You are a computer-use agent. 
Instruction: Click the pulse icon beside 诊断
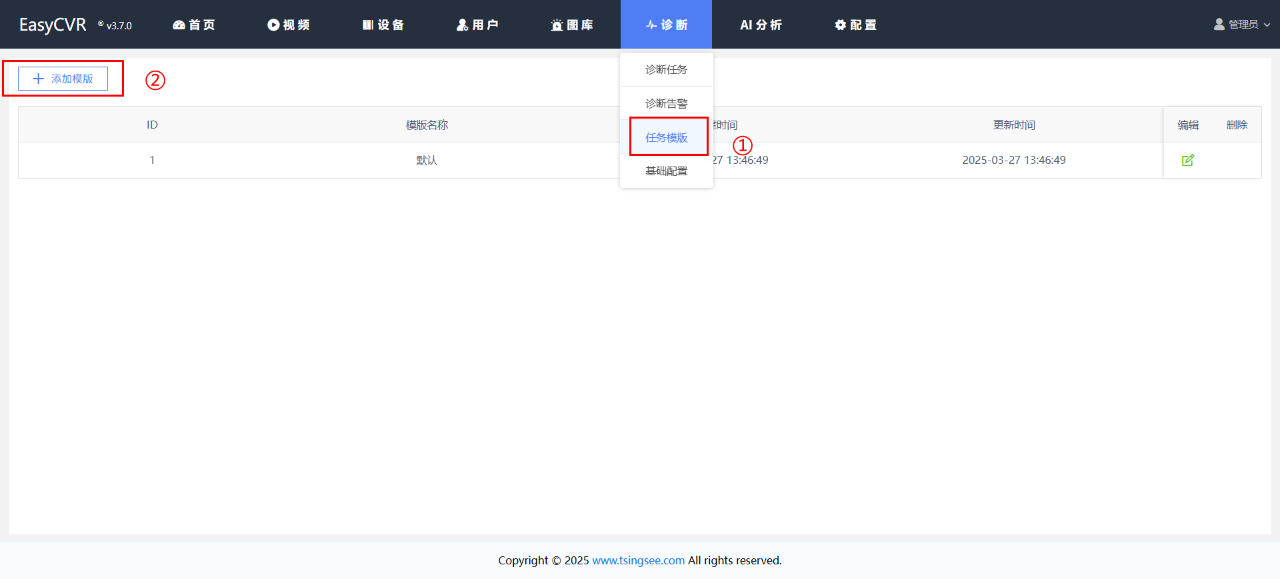651,25
